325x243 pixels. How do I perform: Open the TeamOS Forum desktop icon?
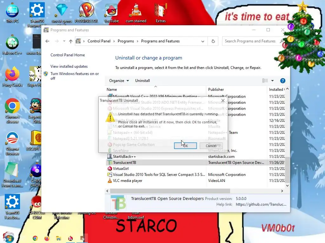(37, 15)
